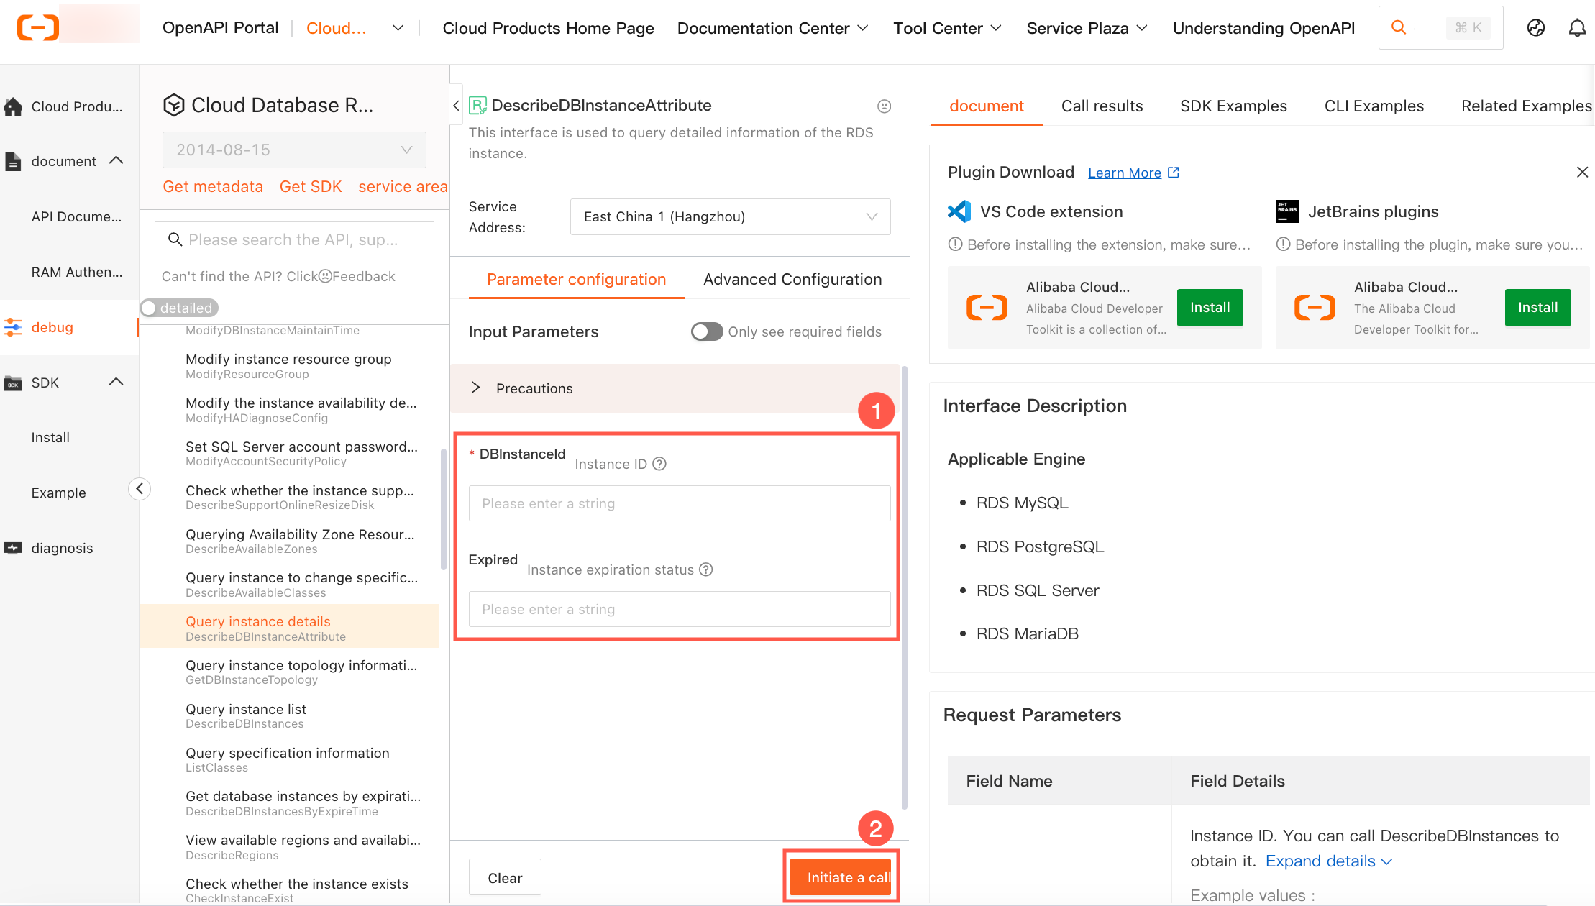Click the Get SDK link
Screen dimensions: 1595x906
click(311, 187)
